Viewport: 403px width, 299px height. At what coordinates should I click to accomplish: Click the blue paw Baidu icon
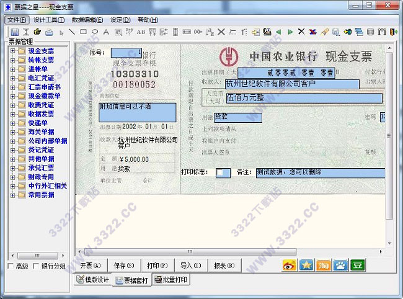[340, 265]
